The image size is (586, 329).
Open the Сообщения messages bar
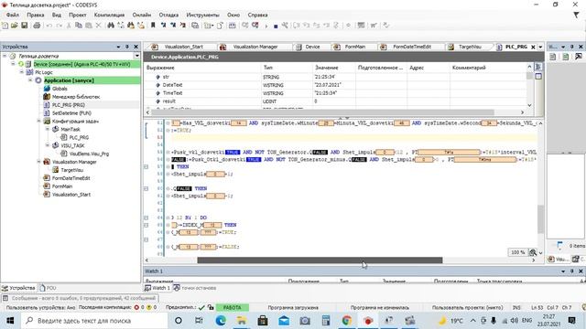(x=80, y=298)
